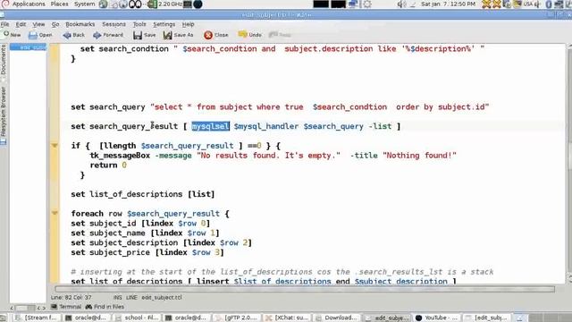Open the View menu
The image size is (572, 322).
(x=38, y=24)
